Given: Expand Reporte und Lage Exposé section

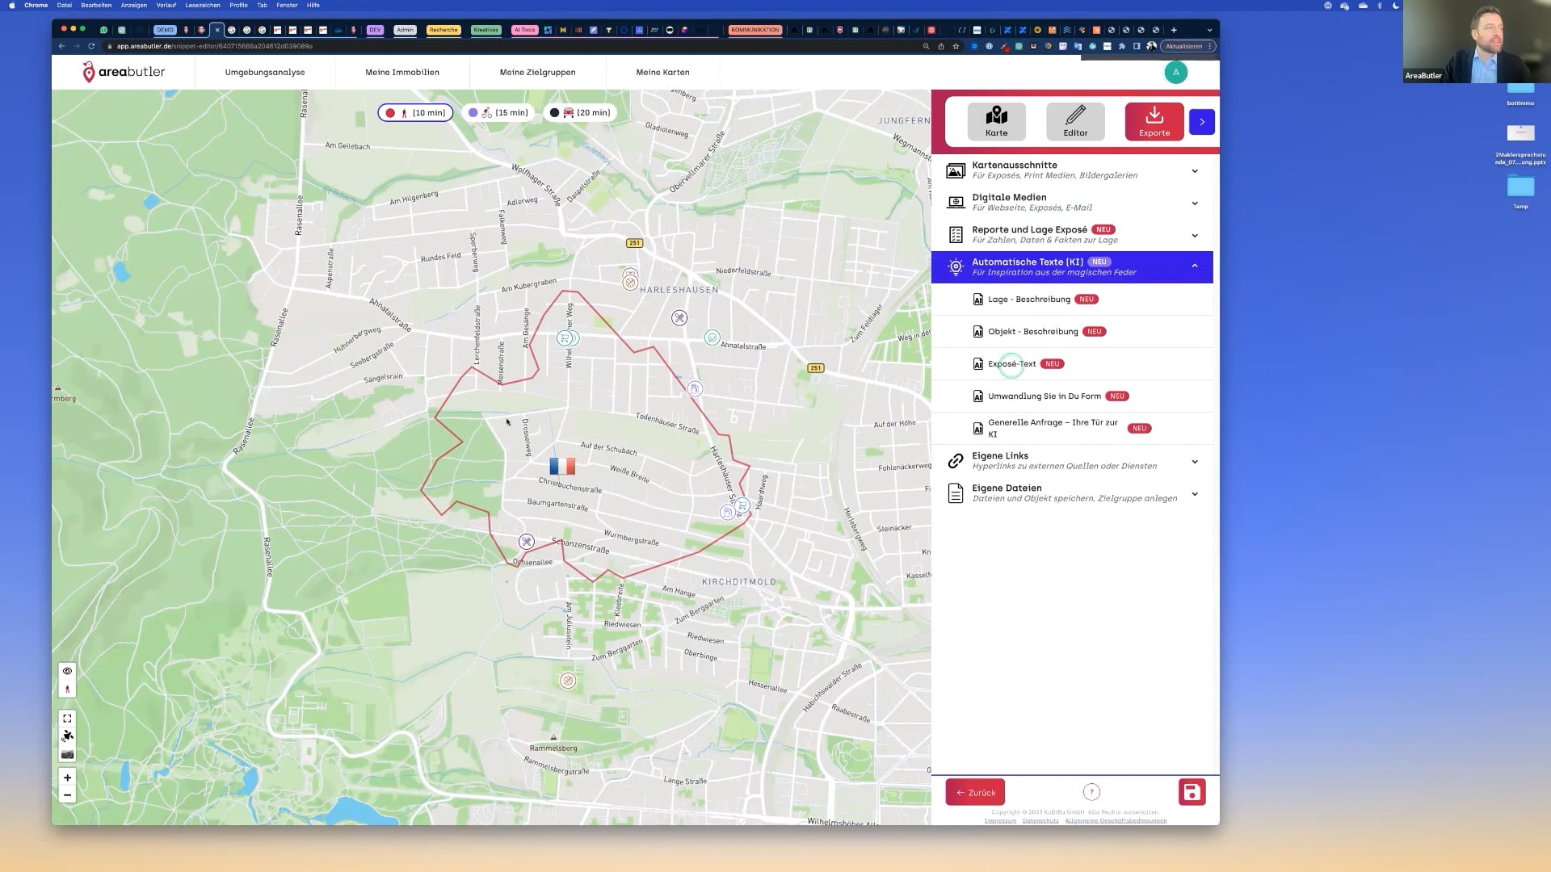Looking at the screenshot, I should click(1072, 235).
